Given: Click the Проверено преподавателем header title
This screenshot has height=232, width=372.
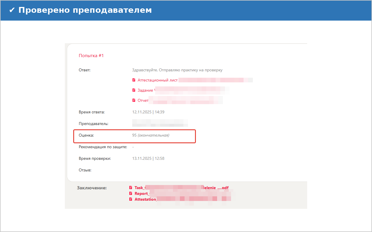Looking at the screenshot, I should click(x=85, y=10).
